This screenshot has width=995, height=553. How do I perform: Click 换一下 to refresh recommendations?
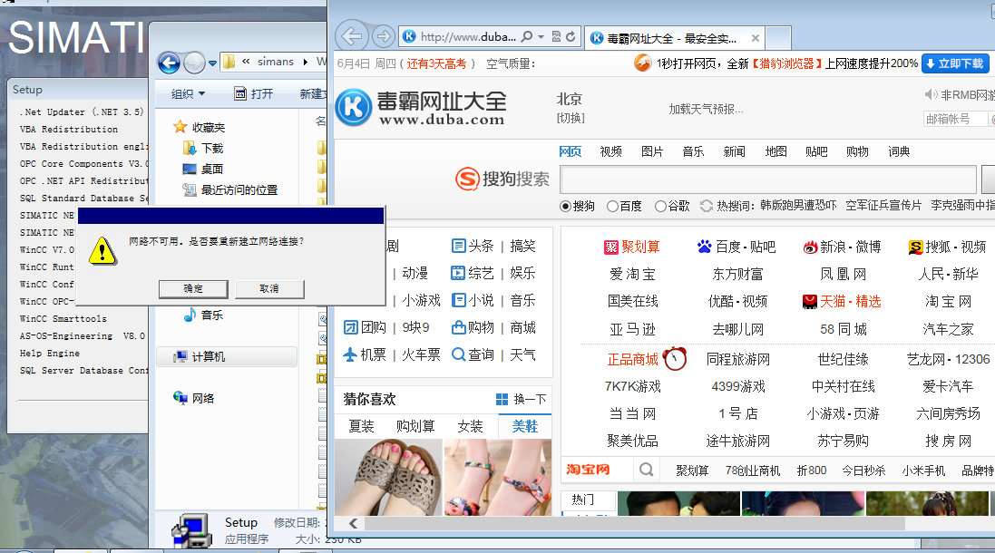(x=521, y=399)
